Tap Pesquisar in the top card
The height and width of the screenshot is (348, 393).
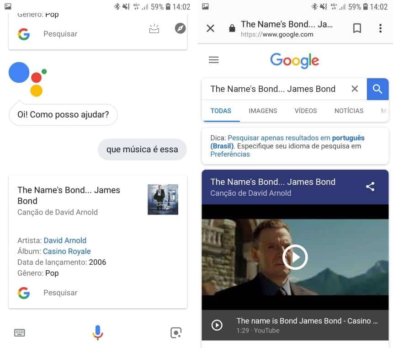(60, 34)
